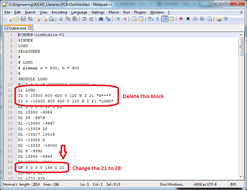The image size is (247, 190).
Task: Open Replace dialog icon
Action: (x=108, y=19)
